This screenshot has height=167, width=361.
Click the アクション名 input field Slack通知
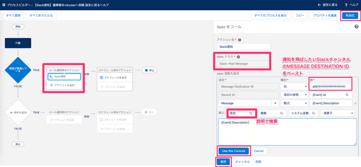244,47
